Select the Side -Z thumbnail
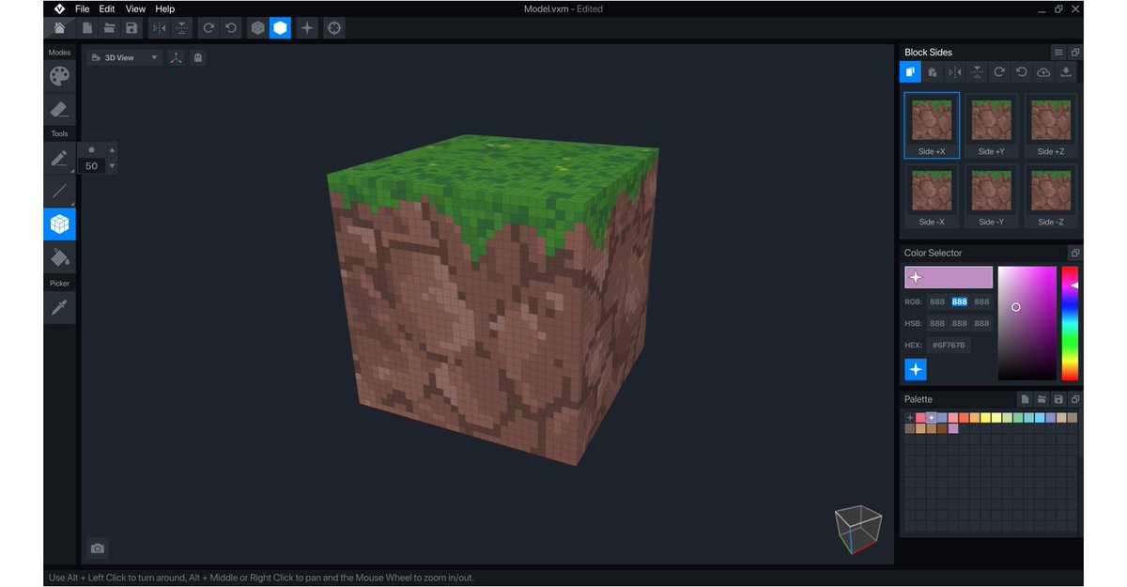 tap(1051, 196)
